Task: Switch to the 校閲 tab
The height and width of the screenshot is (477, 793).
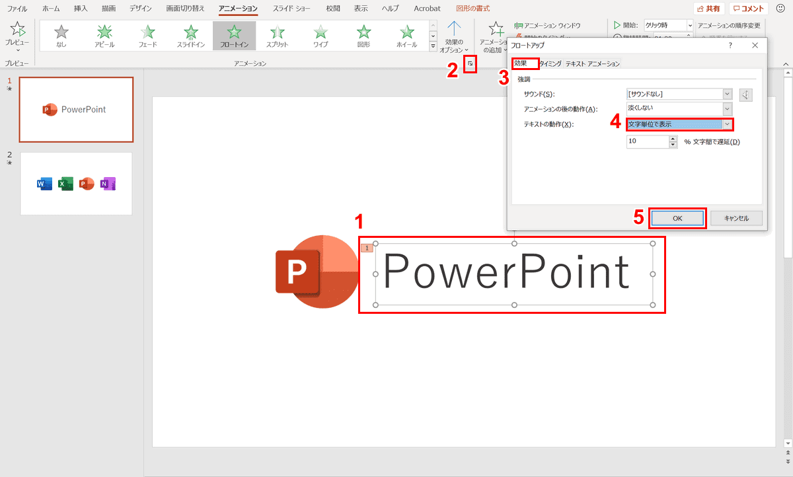Action: pyautogui.click(x=333, y=9)
